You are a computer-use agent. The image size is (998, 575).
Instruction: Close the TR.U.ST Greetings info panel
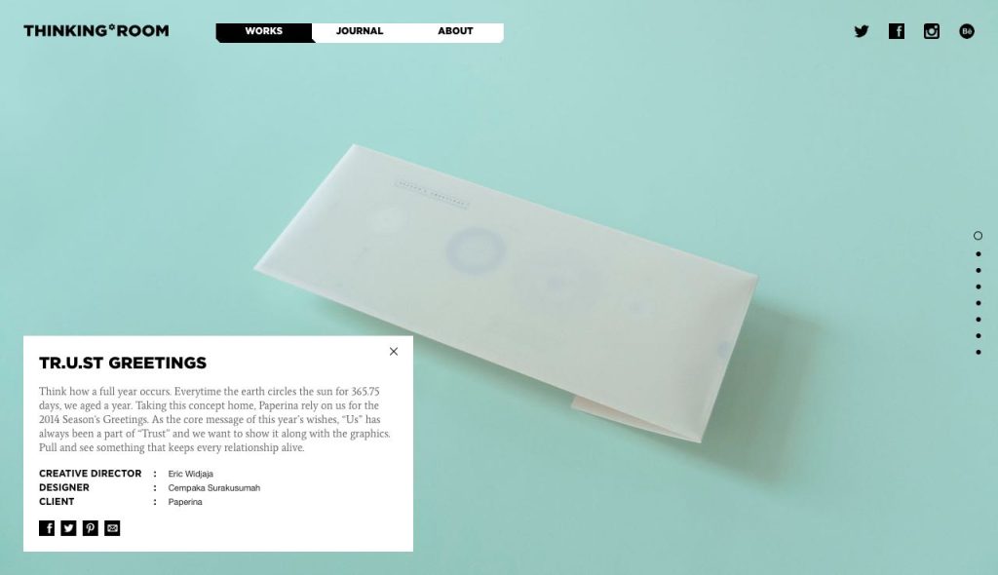tap(394, 352)
